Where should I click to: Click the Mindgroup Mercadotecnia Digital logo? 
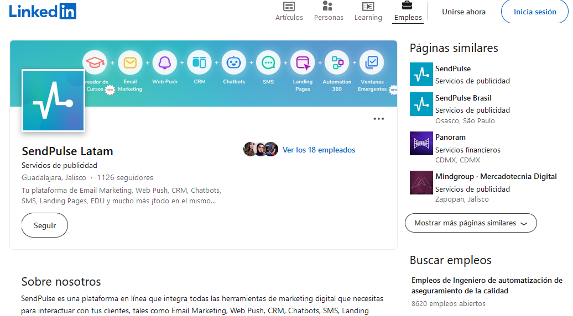point(421,182)
